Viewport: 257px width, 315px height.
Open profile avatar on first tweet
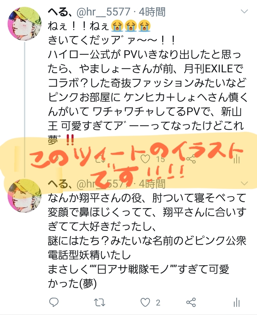[24, 24]
